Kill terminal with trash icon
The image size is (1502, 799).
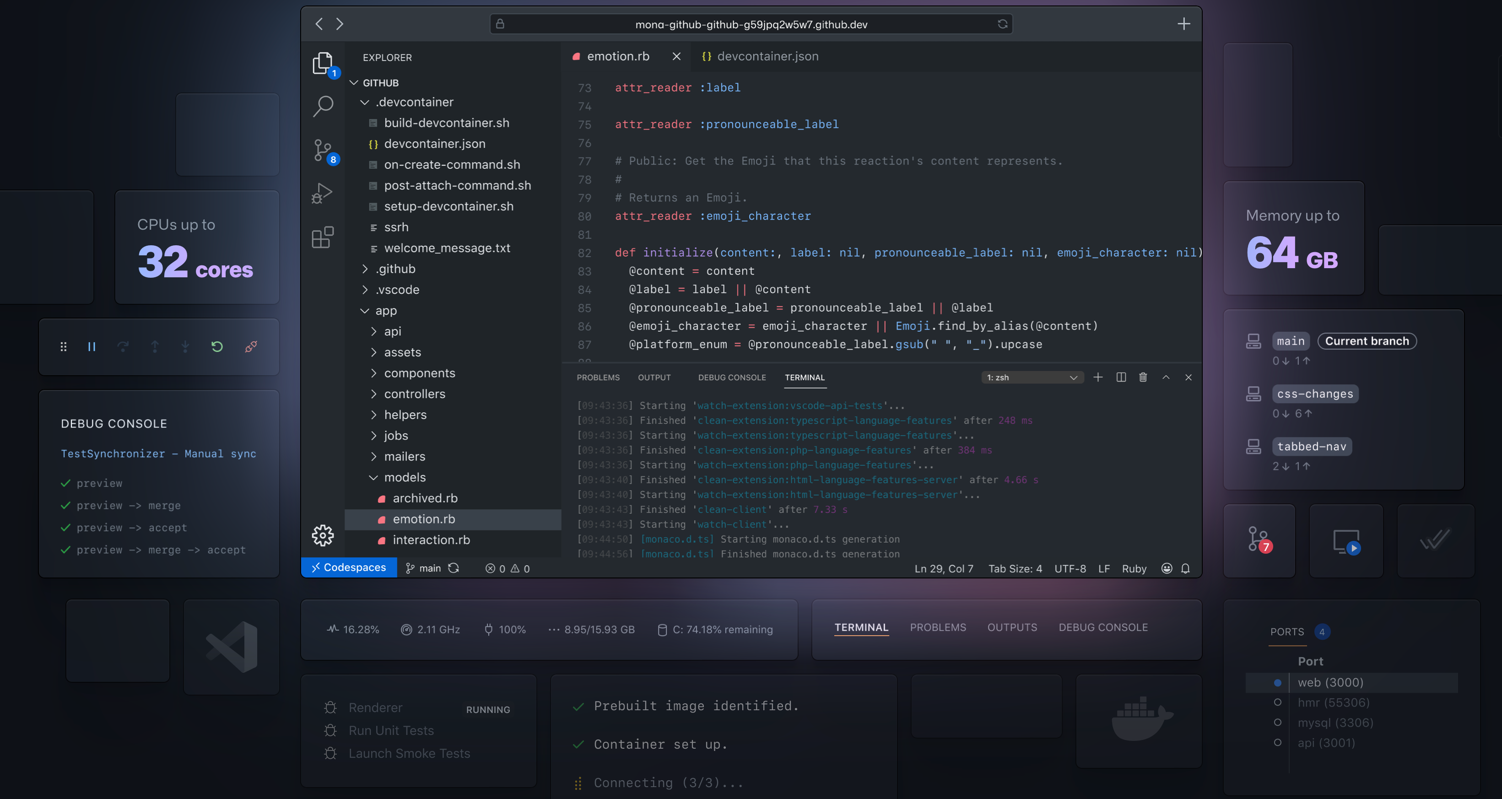(x=1143, y=378)
